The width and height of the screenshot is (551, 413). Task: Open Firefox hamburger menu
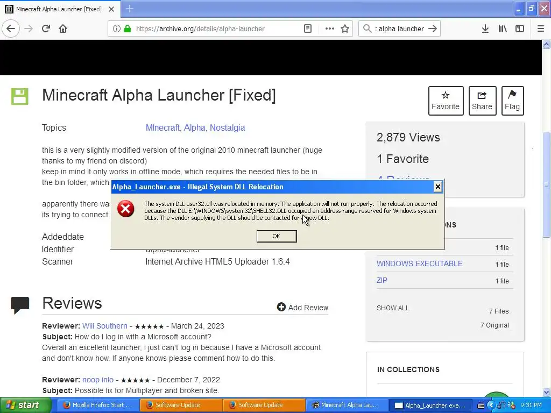click(x=541, y=29)
